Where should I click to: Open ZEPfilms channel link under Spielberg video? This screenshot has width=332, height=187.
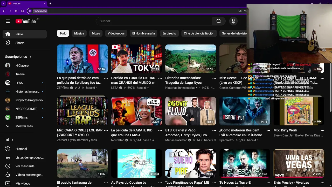click(x=63, y=88)
